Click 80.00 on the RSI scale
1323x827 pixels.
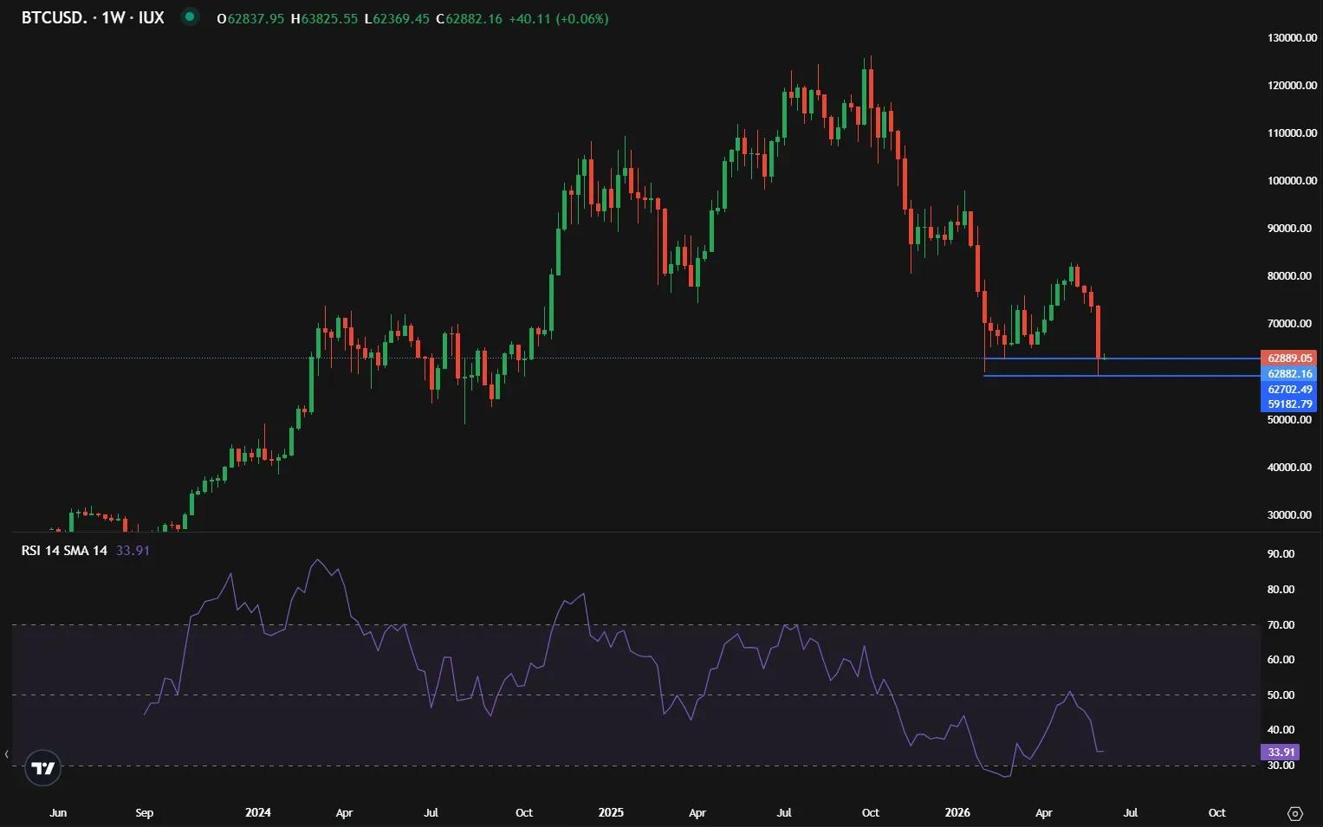(x=1281, y=590)
